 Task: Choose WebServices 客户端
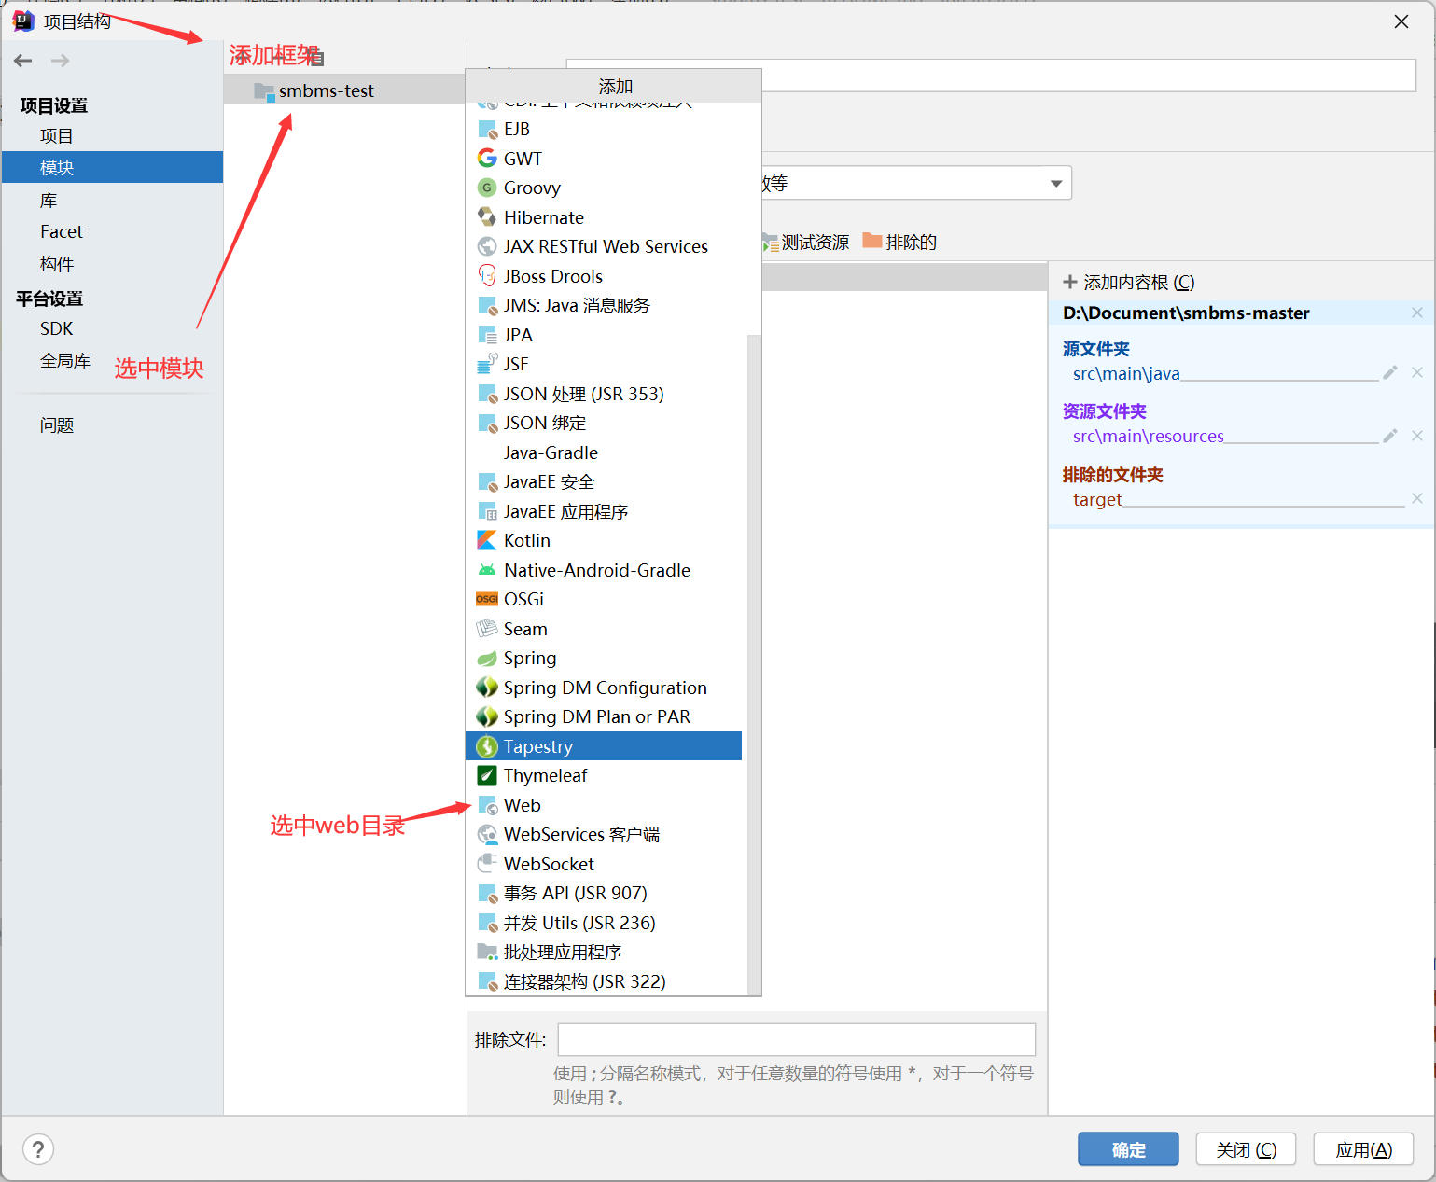604,834
